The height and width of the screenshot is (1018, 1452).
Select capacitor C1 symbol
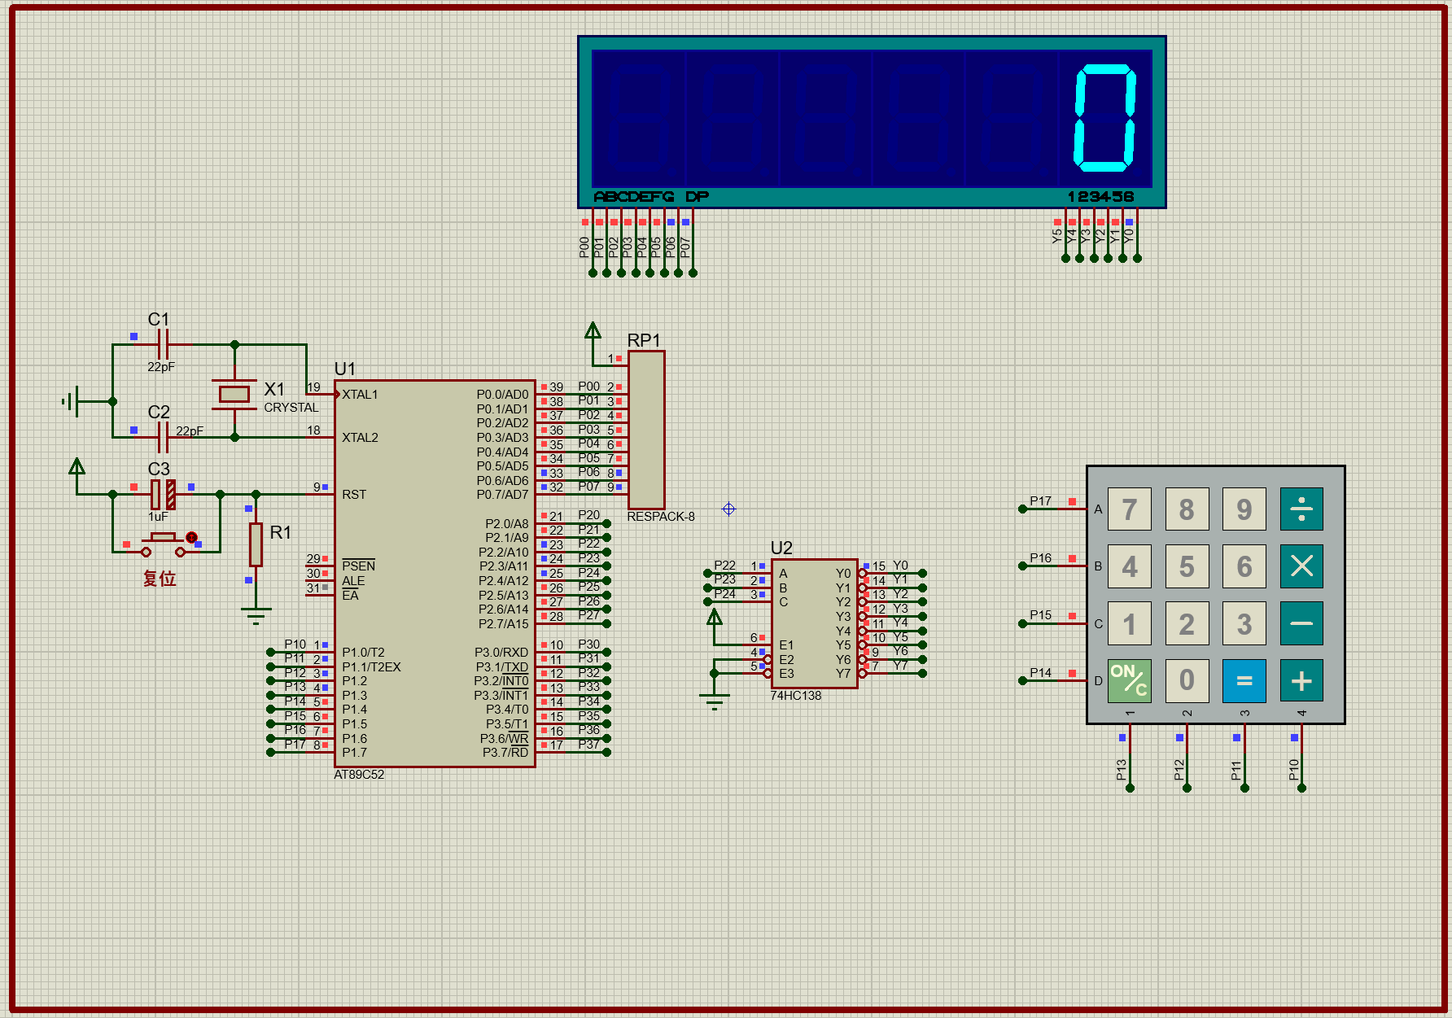click(163, 344)
